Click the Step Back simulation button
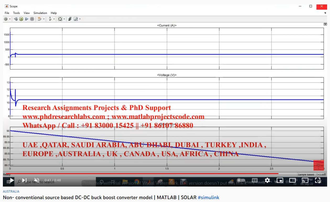Image resolution: width=330 pixels, height=202 pixels. 16,19
